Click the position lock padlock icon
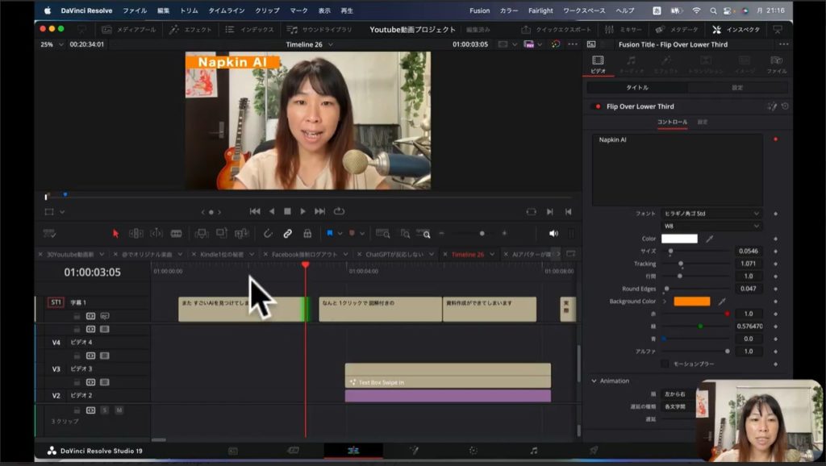The height and width of the screenshot is (466, 826). pos(307,233)
